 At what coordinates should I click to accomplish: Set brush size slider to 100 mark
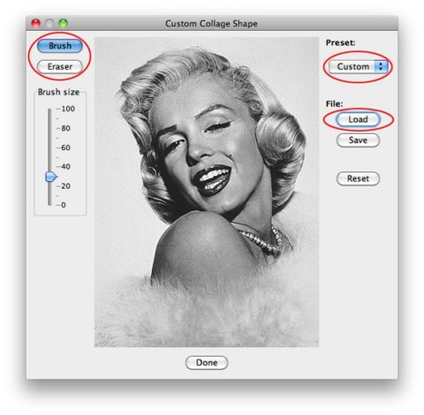click(x=49, y=109)
